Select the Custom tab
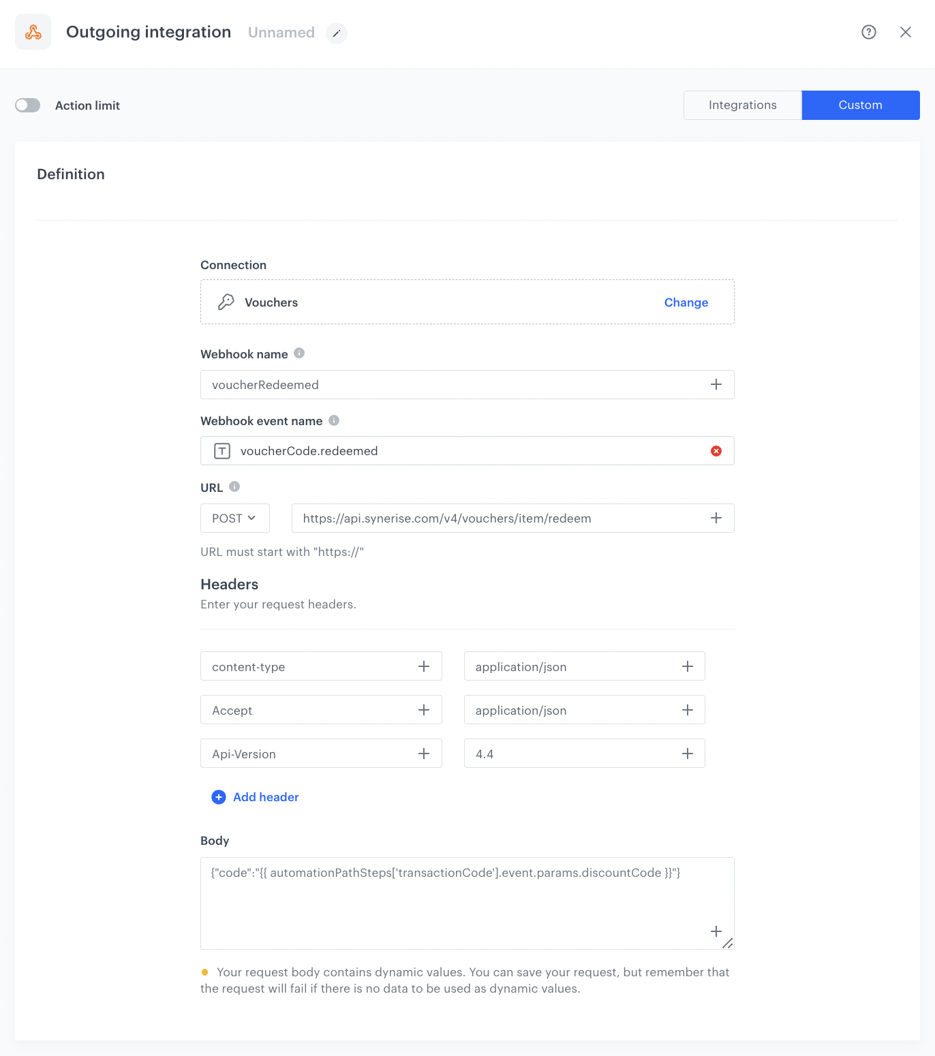 [x=860, y=105]
